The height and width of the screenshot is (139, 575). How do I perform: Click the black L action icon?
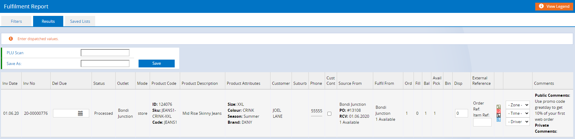498,115
